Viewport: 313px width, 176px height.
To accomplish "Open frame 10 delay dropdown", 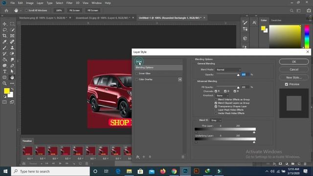I will (106, 158).
